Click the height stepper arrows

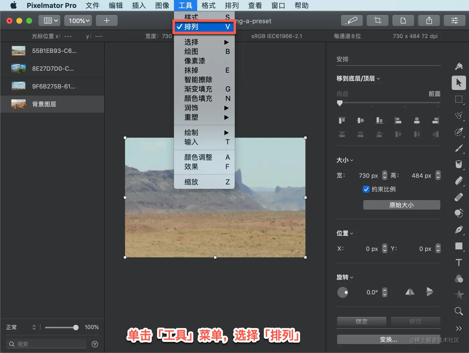(x=438, y=176)
